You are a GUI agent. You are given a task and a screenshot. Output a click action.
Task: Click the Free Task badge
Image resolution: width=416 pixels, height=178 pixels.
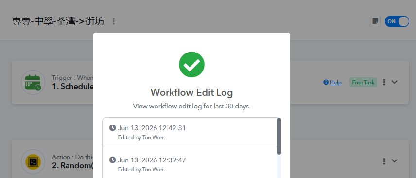363,82
